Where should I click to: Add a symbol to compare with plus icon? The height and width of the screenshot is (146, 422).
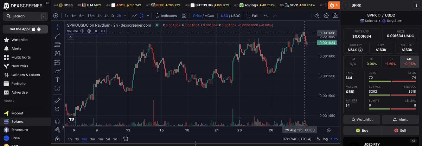click(x=56, y=16)
